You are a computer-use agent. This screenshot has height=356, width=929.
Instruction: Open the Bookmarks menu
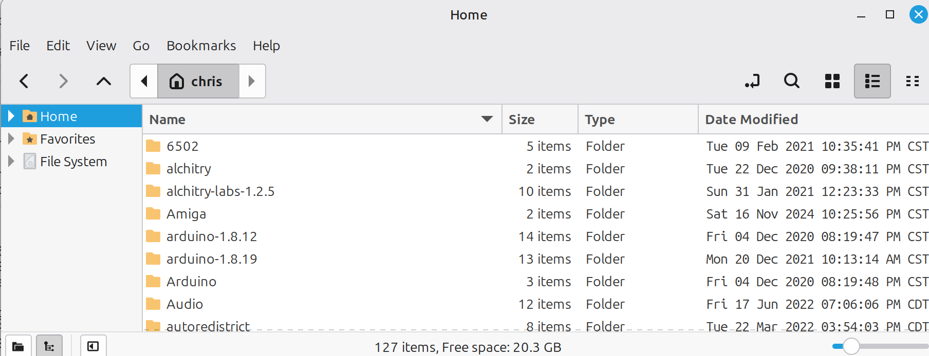201,46
